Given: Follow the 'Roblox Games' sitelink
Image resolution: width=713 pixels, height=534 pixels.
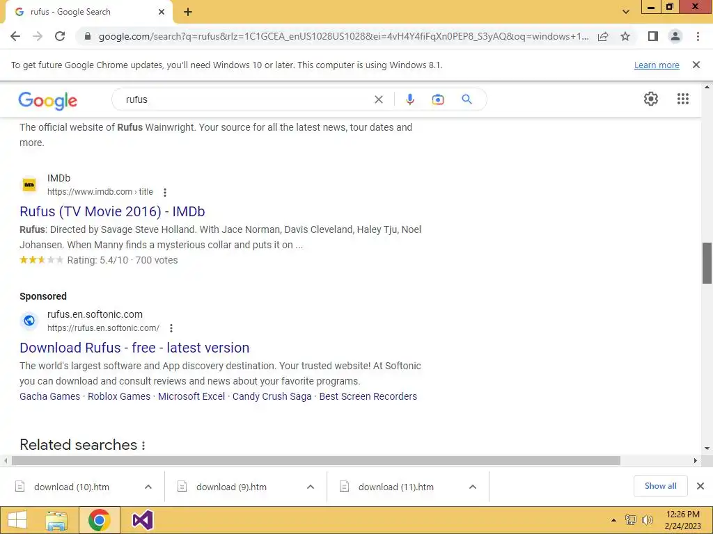Looking at the screenshot, I should (119, 396).
